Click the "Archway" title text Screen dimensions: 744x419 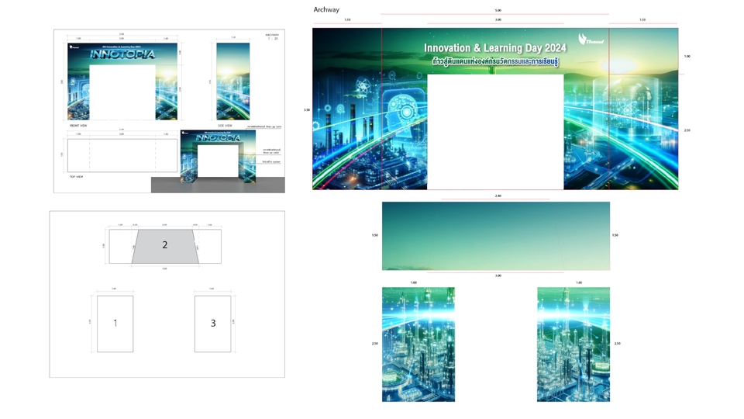(326, 10)
